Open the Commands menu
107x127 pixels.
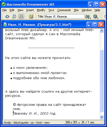pyautogui.click(x=64, y=10)
